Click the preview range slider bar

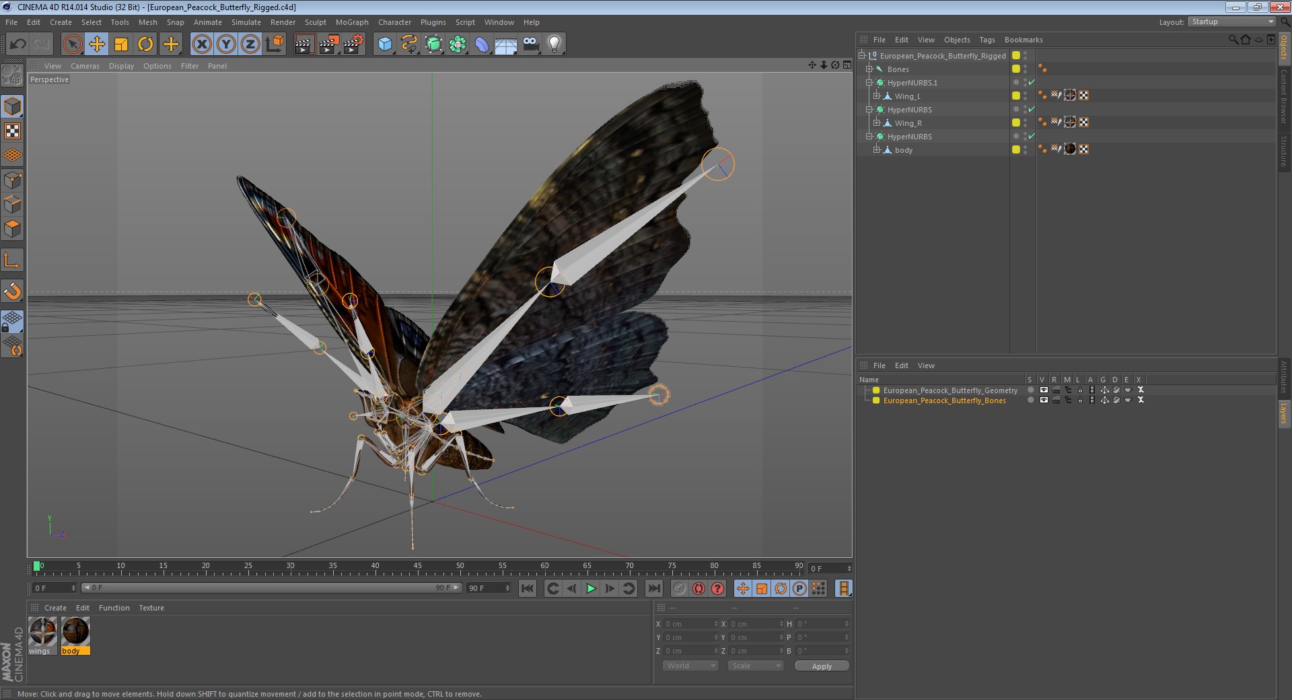[x=271, y=588]
